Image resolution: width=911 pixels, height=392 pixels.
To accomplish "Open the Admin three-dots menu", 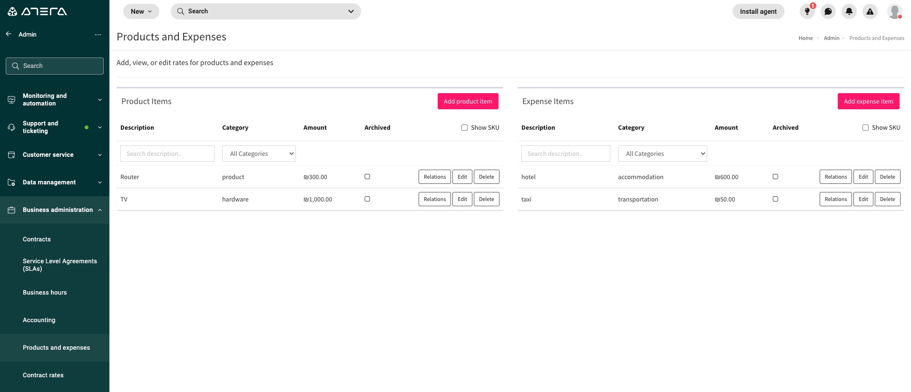I will [98, 34].
